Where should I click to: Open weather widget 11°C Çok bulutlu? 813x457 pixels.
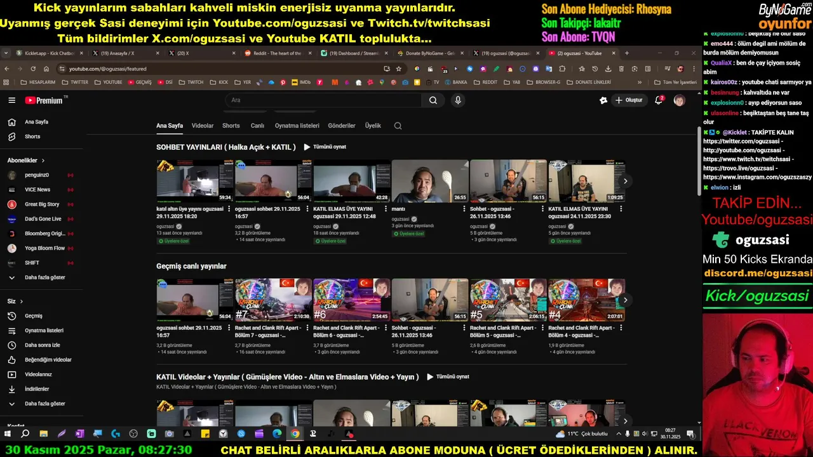coord(582,434)
